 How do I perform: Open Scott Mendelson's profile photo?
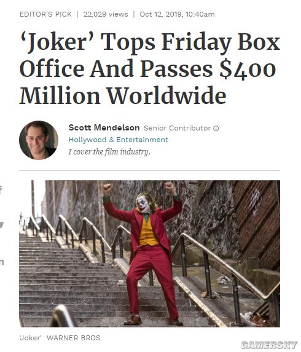pos(39,140)
